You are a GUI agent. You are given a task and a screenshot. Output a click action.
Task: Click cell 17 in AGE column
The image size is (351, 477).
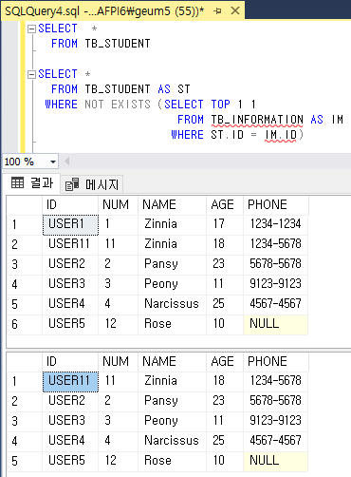click(x=225, y=224)
